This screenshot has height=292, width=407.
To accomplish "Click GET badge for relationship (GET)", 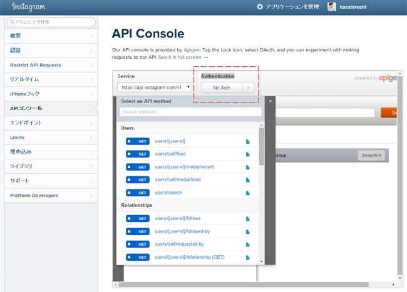I will pyautogui.click(x=138, y=257).
